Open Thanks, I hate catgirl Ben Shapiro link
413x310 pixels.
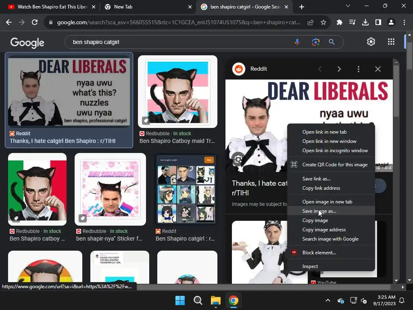(63, 141)
